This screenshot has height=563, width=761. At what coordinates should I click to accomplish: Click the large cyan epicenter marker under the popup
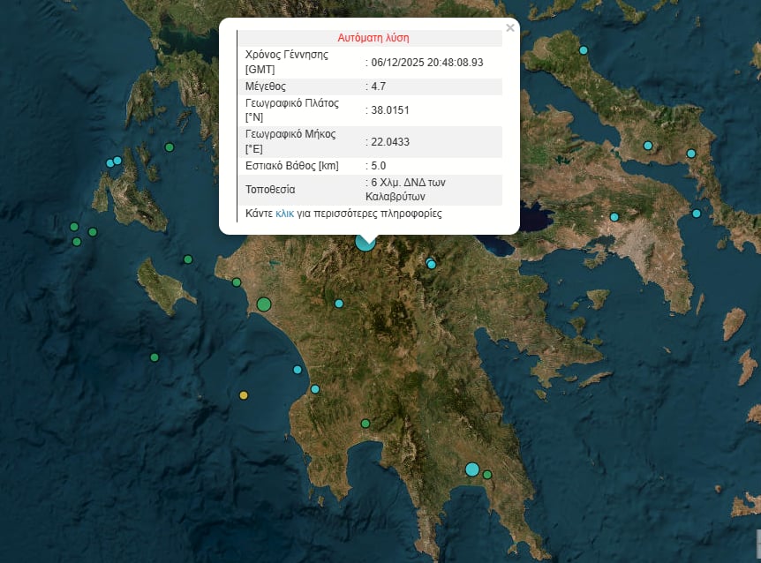pos(365,242)
